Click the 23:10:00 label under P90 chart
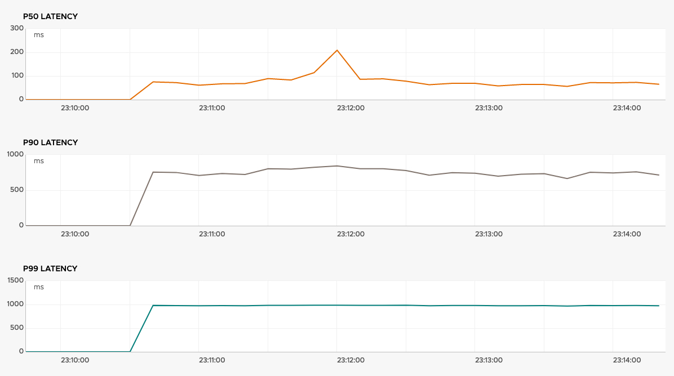This screenshot has height=376, width=674. pos(75,234)
